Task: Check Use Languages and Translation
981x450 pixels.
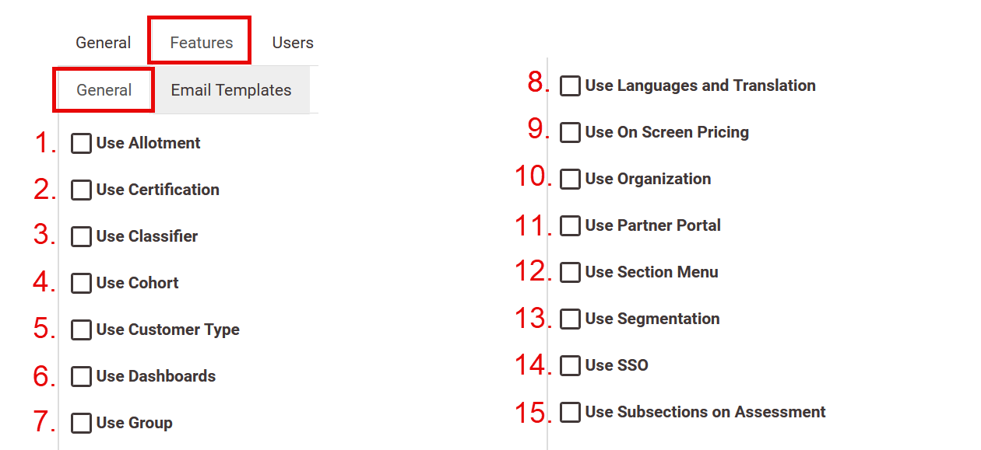Action: [571, 86]
